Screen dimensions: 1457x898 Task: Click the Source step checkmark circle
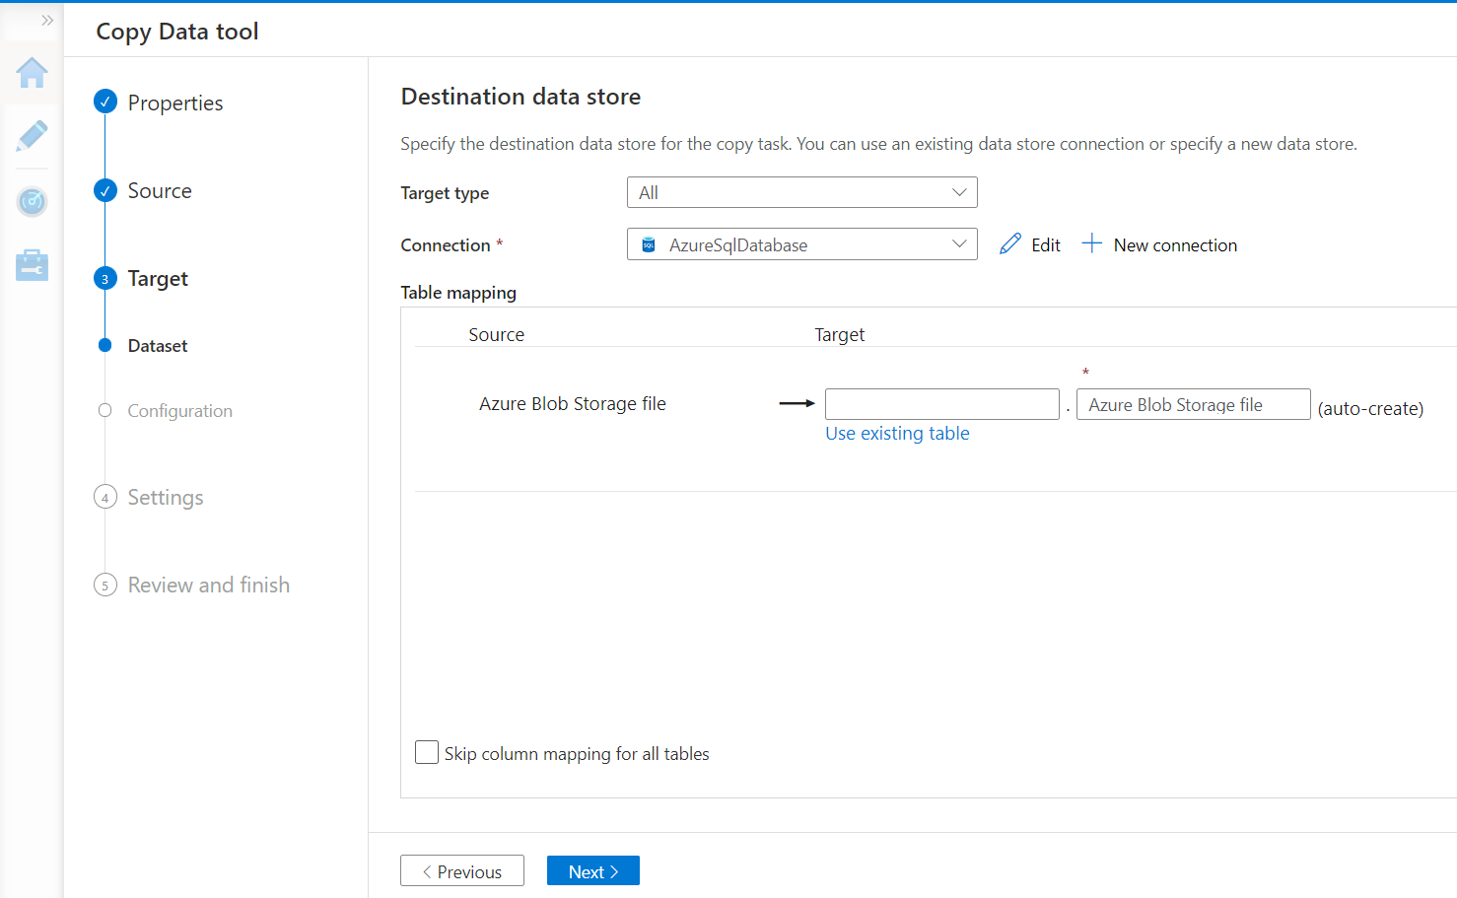tap(105, 190)
